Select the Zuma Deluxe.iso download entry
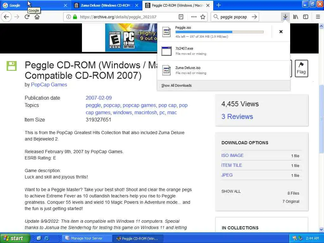The image size is (324, 243). point(224,70)
